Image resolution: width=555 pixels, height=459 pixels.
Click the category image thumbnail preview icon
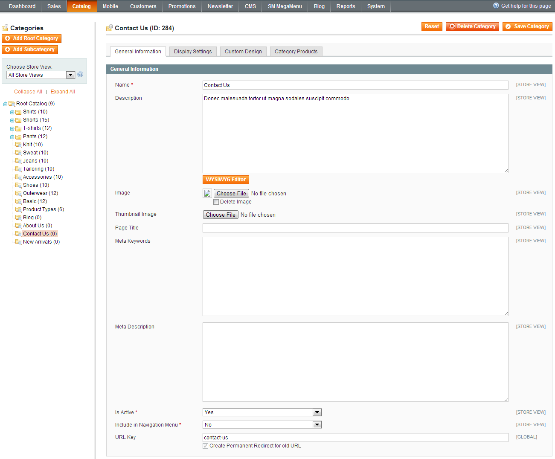pyautogui.click(x=207, y=194)
